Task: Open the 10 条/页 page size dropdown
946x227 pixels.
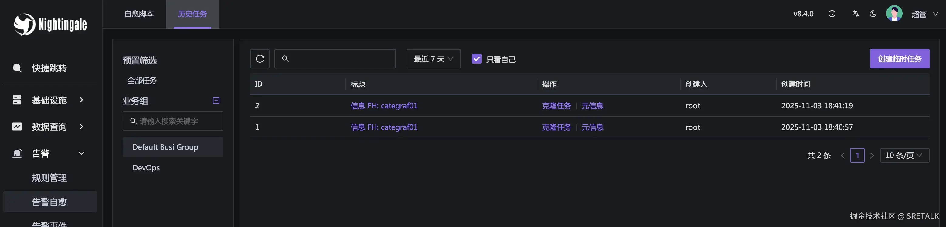Action: tap(904, 155)
